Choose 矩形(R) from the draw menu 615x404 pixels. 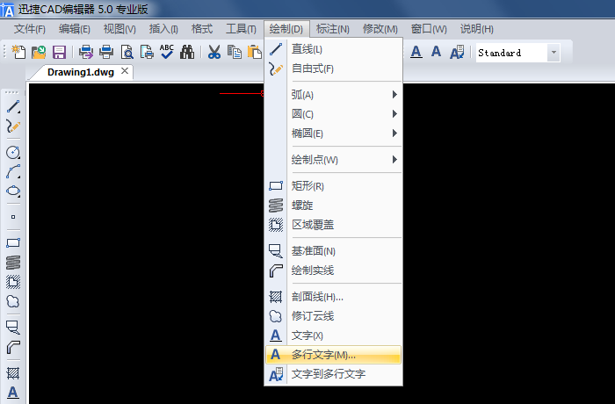pyautogui.click(x=334, y=186)
